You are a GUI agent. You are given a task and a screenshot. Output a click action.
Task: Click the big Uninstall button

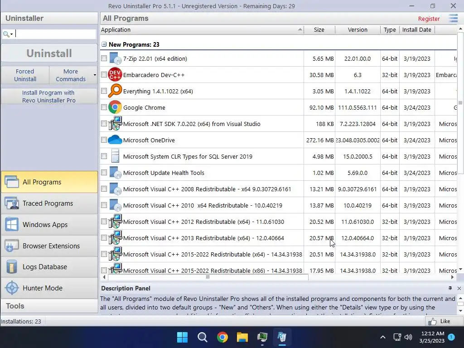49,53
